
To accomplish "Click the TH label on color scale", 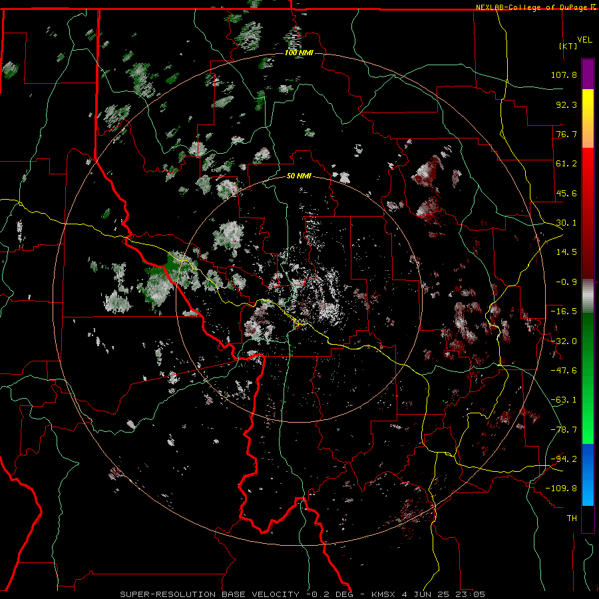I will coord(572,518).
